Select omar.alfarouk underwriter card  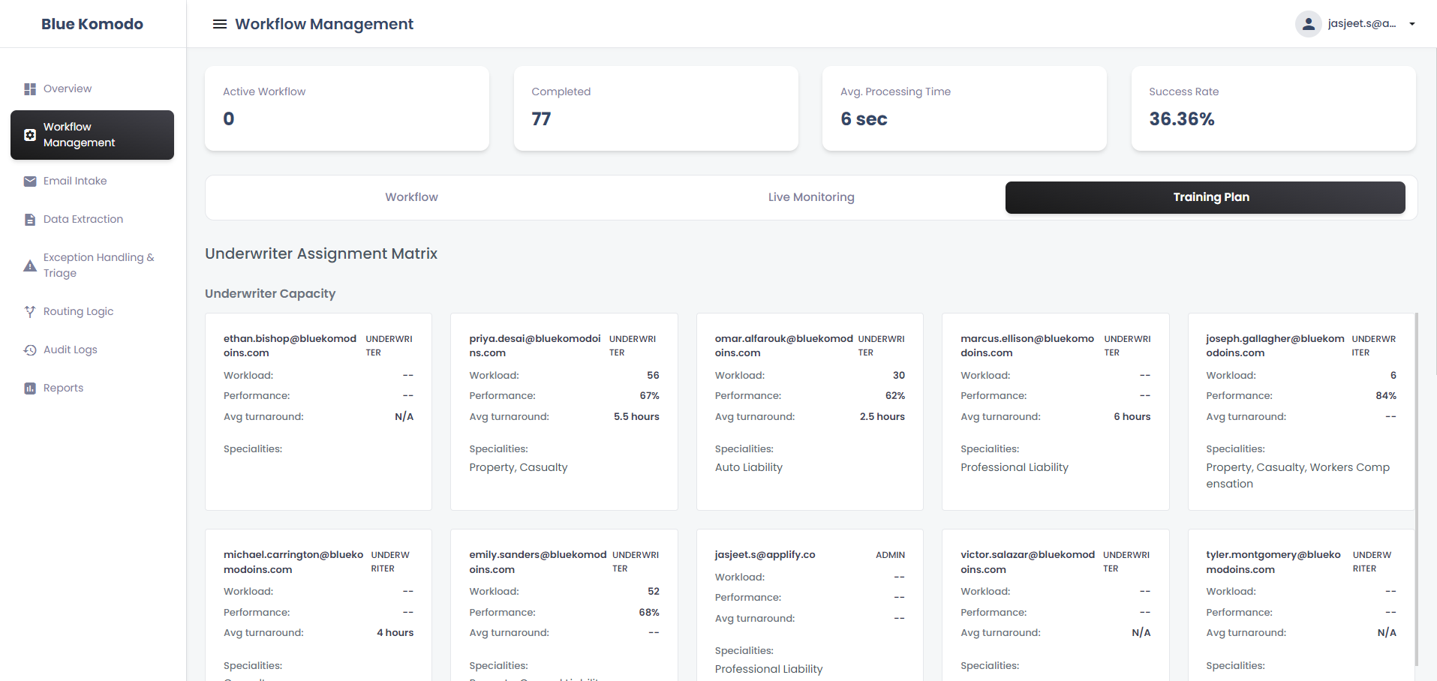point(810,412)
